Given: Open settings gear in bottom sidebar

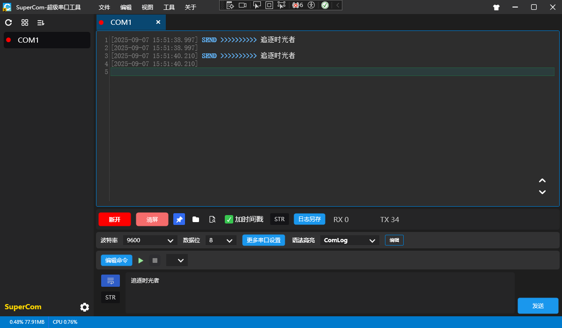Looking at the screenshot, I should [x=84, y=307].
